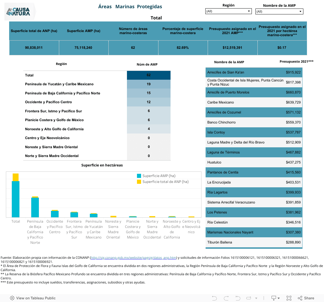Select the dark blue Total 62 cell
This screenshot has height=302, width=324.
tap(148, 75)
